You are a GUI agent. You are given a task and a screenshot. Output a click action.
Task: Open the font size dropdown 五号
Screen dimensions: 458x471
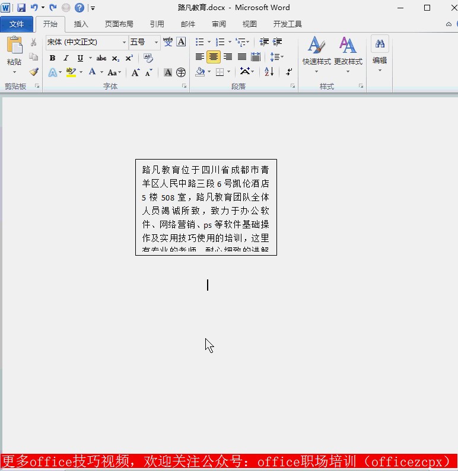point(157,42)
